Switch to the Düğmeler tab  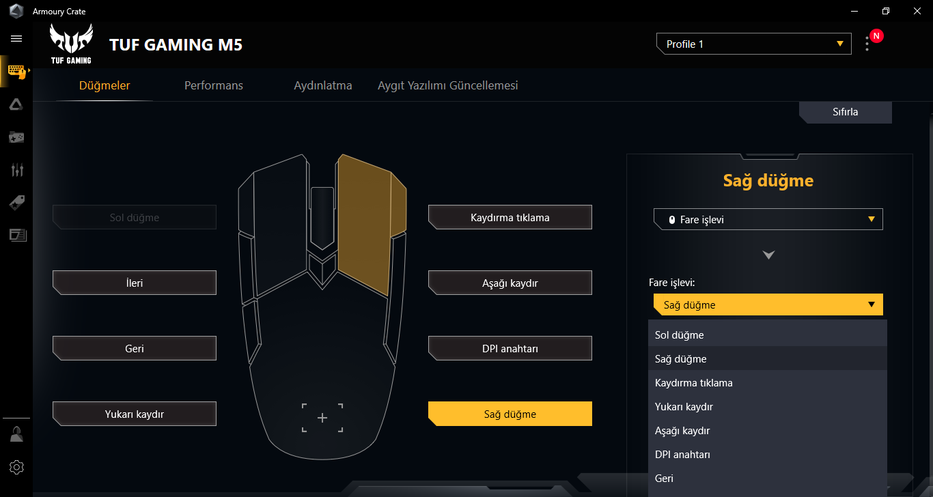(105, 85)
